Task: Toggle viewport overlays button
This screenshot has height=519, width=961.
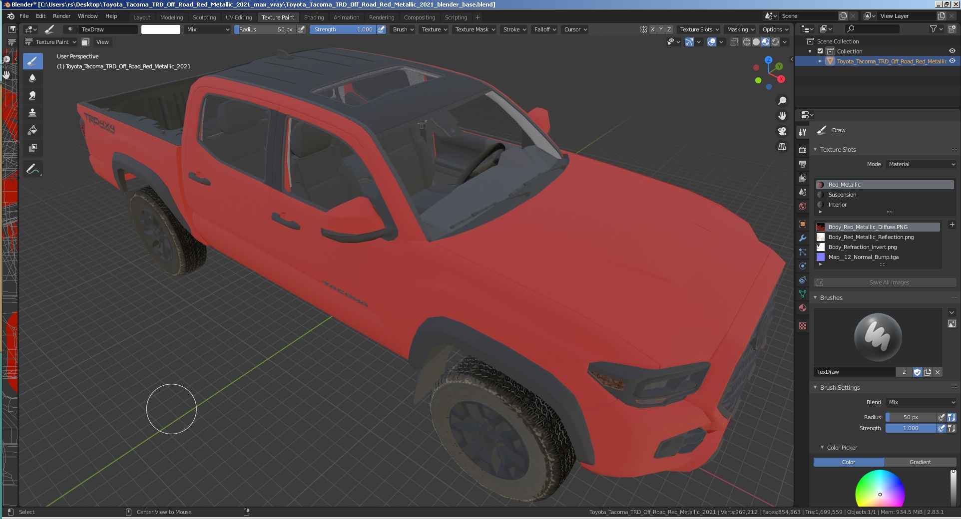Action: point(712,42)
